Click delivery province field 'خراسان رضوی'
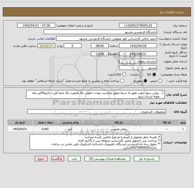 138,61
